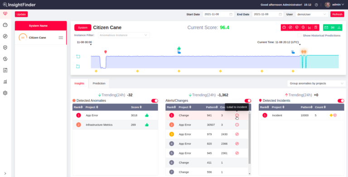Switch to the Prediction tab

[99, 84]
